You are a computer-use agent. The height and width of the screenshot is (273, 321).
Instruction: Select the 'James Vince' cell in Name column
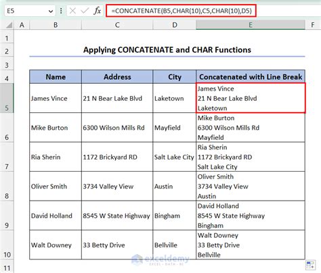point(56,98)
